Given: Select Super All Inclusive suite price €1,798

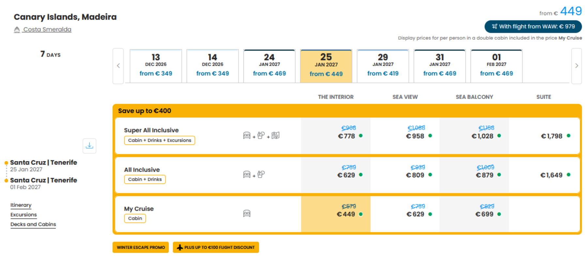Looking at the screenshot, I should click(x=552, y=136).
